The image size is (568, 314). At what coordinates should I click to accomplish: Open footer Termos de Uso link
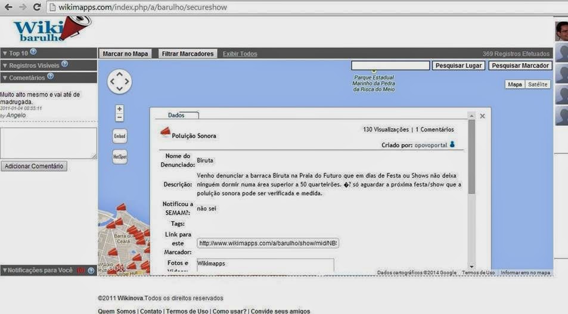(x=187, y=311)
